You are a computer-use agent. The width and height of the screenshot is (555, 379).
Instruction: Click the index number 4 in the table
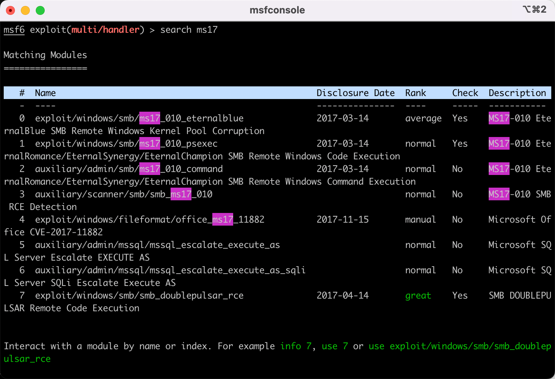pos(22,220)
